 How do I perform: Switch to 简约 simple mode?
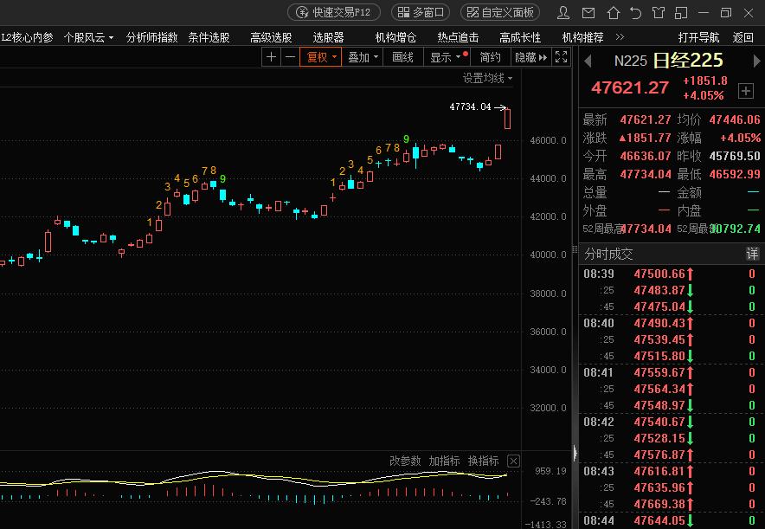click(x=490, y=57)
